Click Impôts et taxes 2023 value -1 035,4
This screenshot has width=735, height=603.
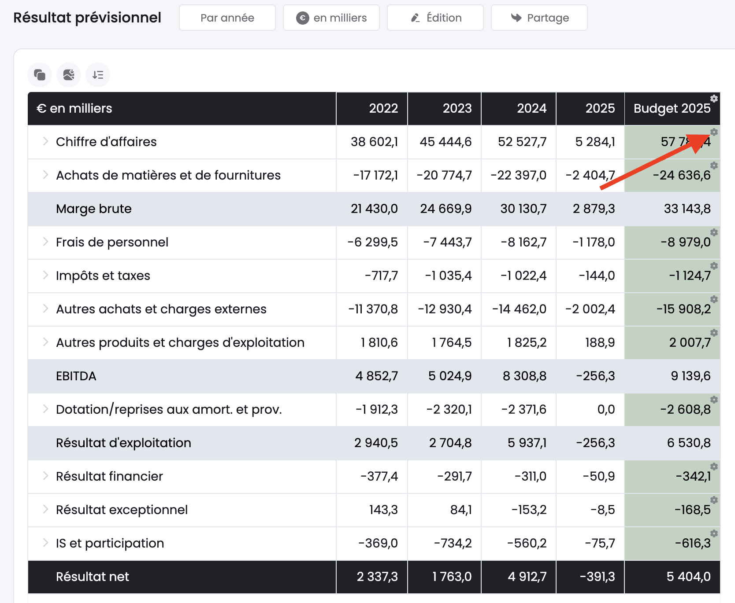tap(448, 276)
